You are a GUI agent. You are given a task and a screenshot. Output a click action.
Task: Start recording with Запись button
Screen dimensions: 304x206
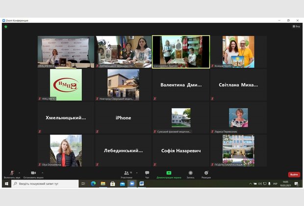(190, 174)
